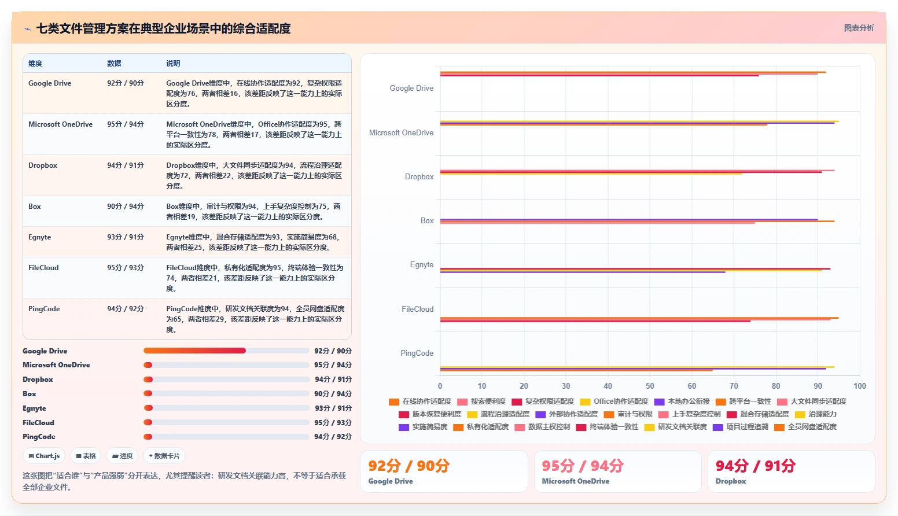Click 治理能力 legend entry
Viewport: 898px width, 516px height.
point(816,414)
